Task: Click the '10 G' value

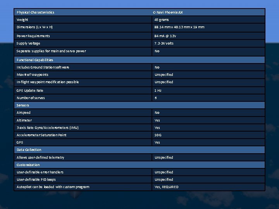Action: pos(158,135)
